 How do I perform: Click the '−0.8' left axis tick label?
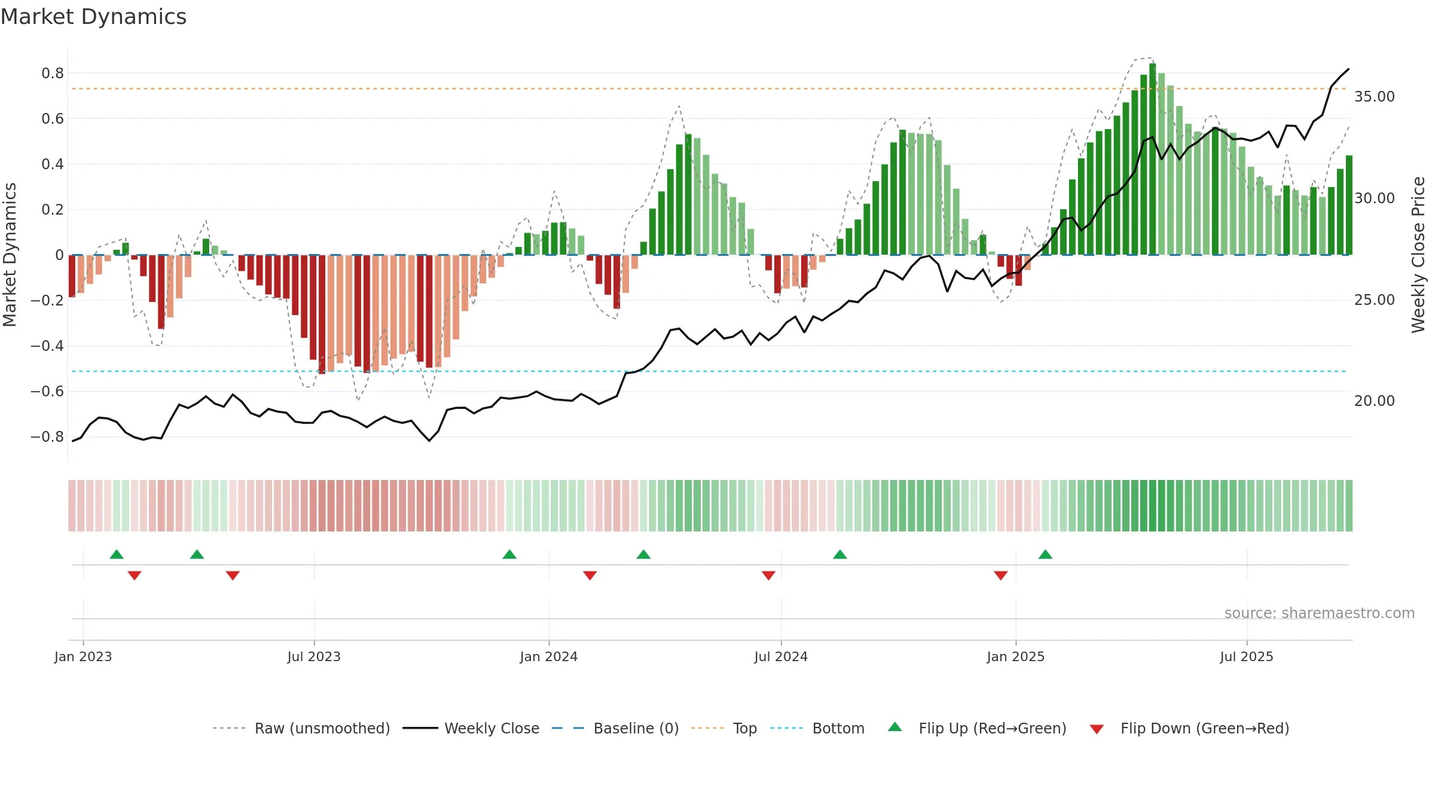coord(47,436)
